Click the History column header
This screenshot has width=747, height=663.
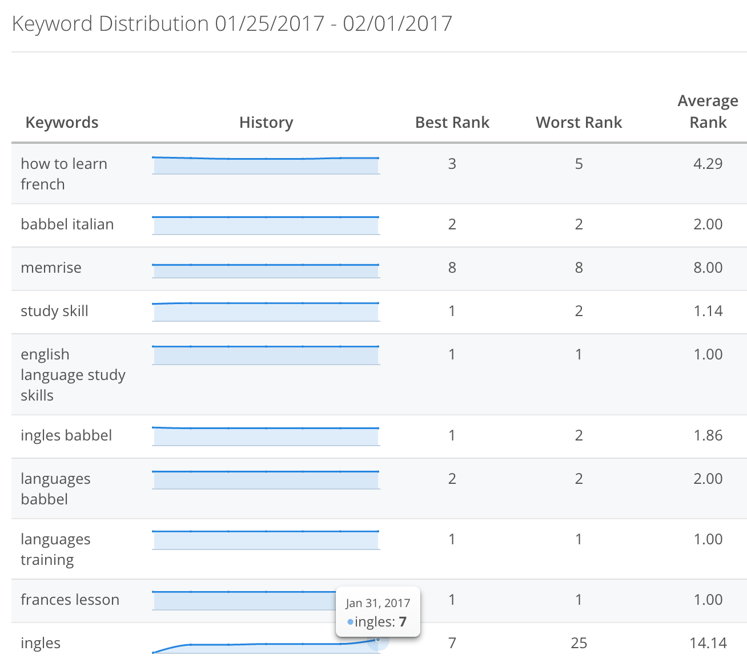(266, 122)
